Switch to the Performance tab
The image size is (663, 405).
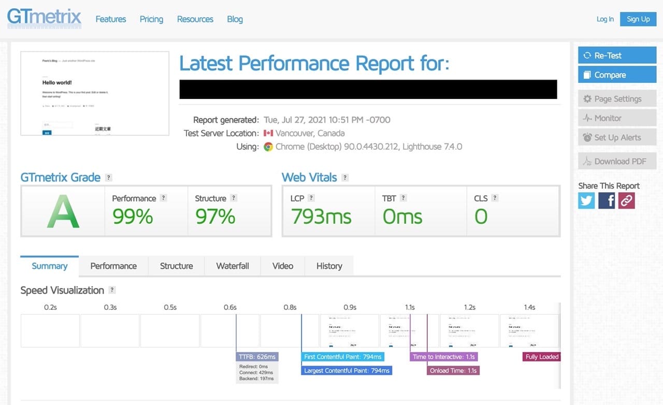113,266
